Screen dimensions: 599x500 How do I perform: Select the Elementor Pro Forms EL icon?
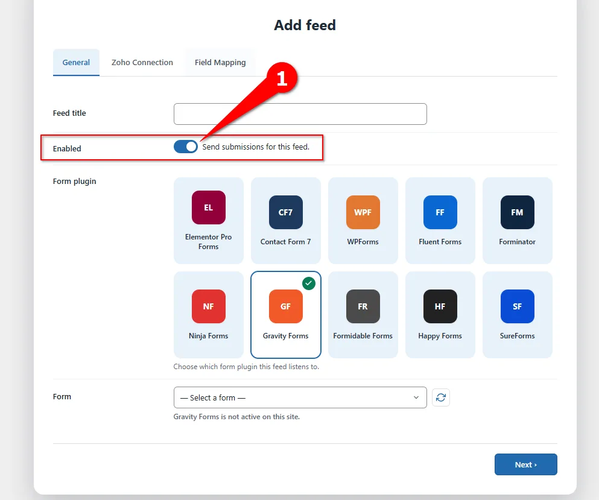(x=209, y=207)
